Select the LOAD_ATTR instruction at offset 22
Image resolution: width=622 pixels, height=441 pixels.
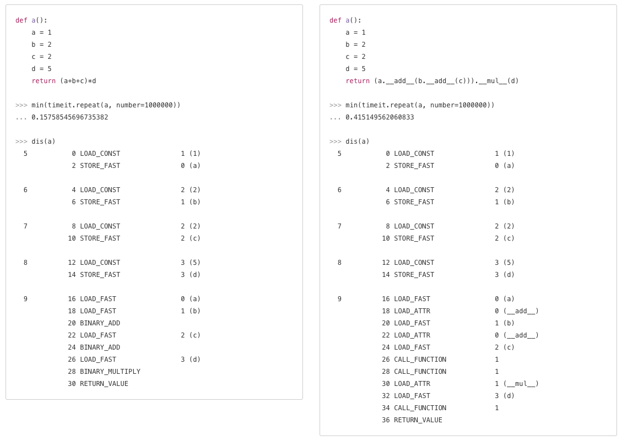coord(460,335)
